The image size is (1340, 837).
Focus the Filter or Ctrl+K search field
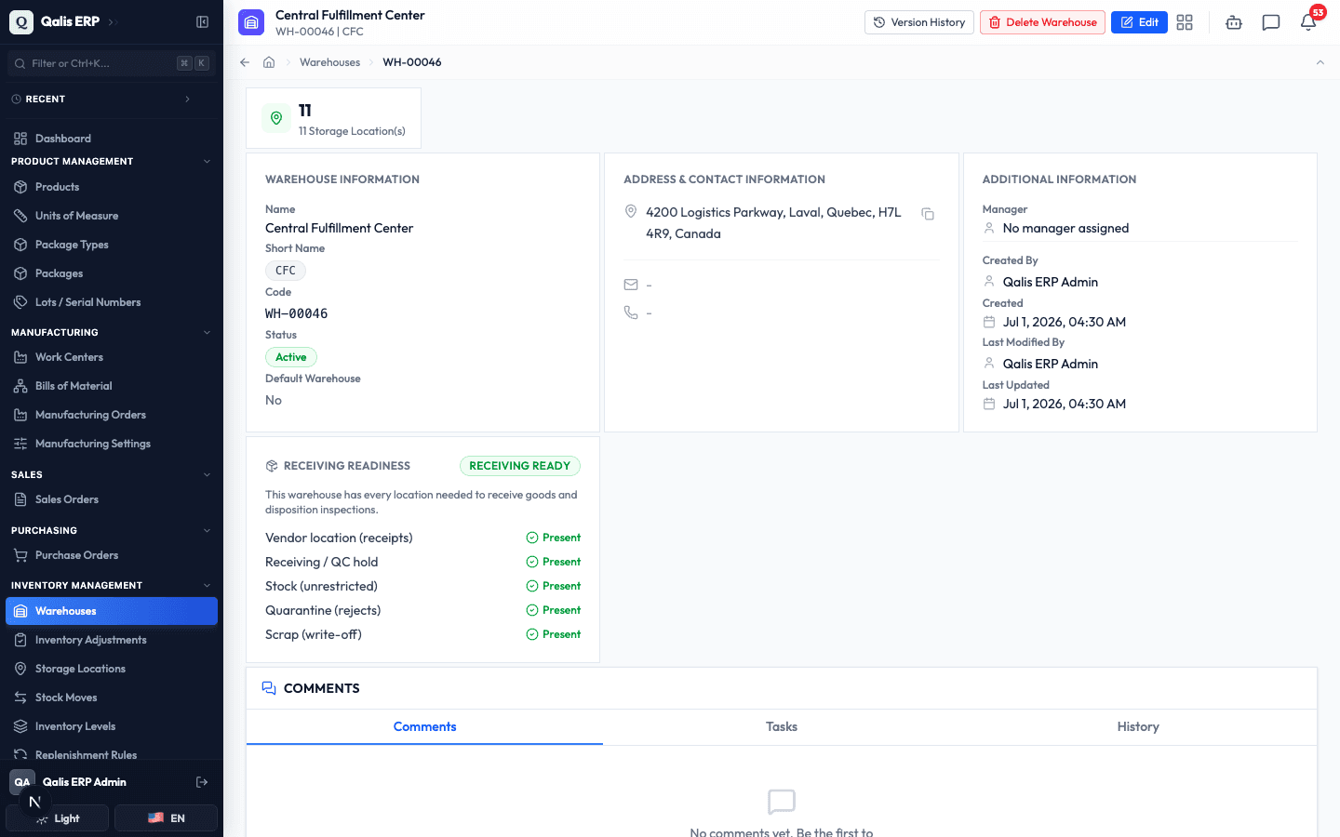point(111,63)
